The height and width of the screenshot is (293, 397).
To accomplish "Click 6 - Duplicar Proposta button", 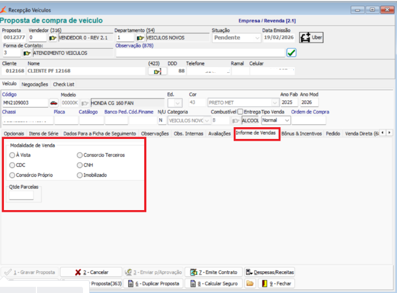I will [154, 283].
